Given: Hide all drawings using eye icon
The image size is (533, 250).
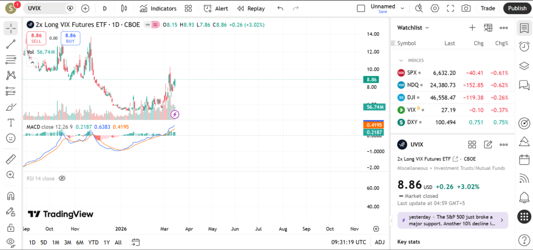Looking at the screenshot, I should tap(11, 242).
